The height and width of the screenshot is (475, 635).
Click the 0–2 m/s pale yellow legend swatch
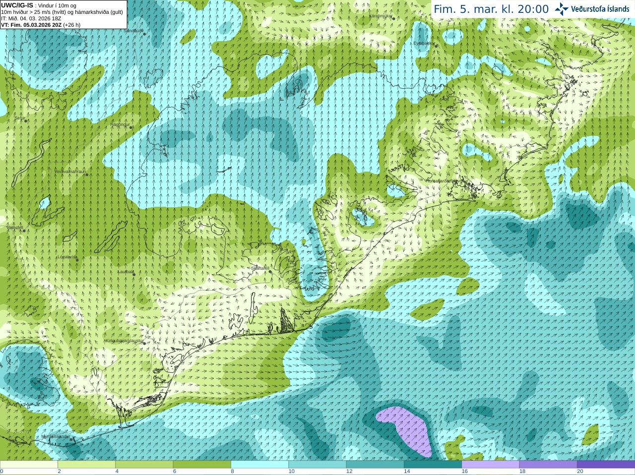(29, 465)
